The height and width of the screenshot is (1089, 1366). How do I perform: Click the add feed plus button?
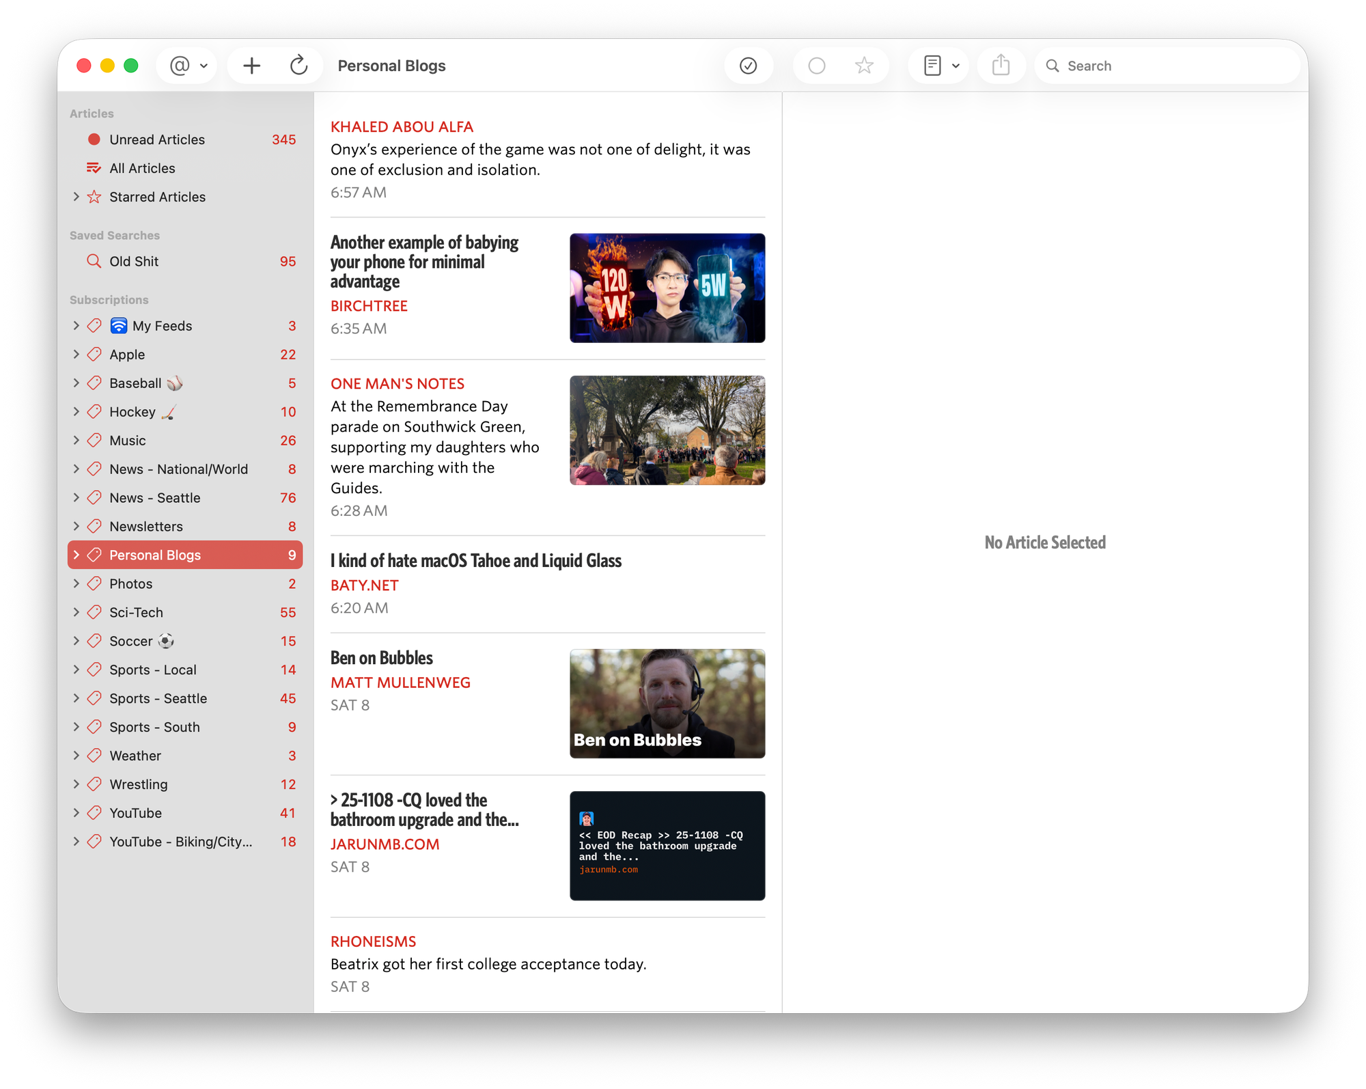click(x=251, y=66)
